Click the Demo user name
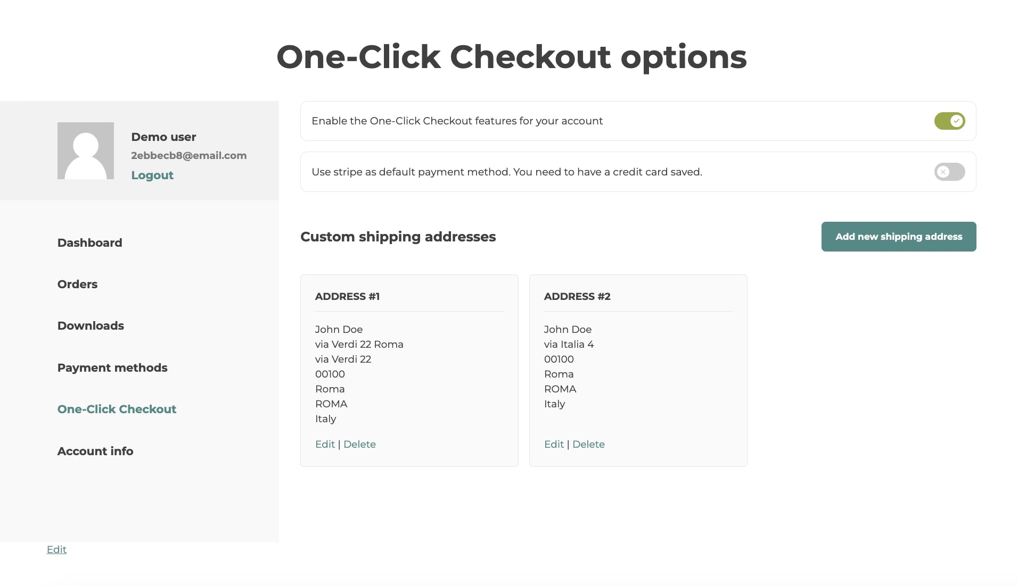1018x586 pixels. click(163, 137)
